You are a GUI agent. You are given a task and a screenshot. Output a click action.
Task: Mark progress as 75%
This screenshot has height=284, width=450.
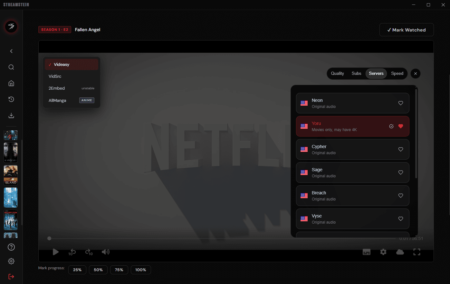pos(119,270)
